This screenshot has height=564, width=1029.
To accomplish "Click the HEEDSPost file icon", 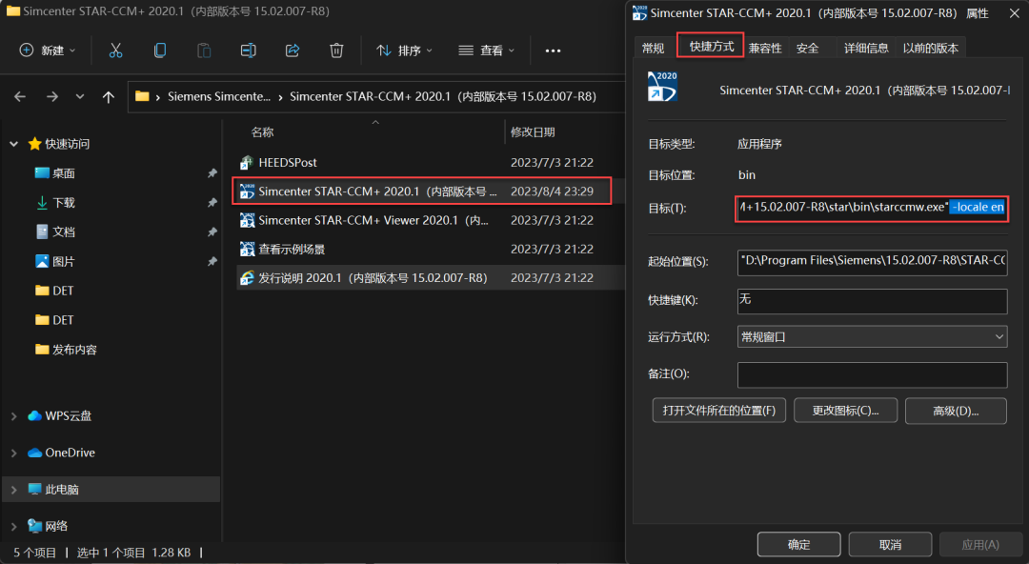I will click(x=247, y=162).
